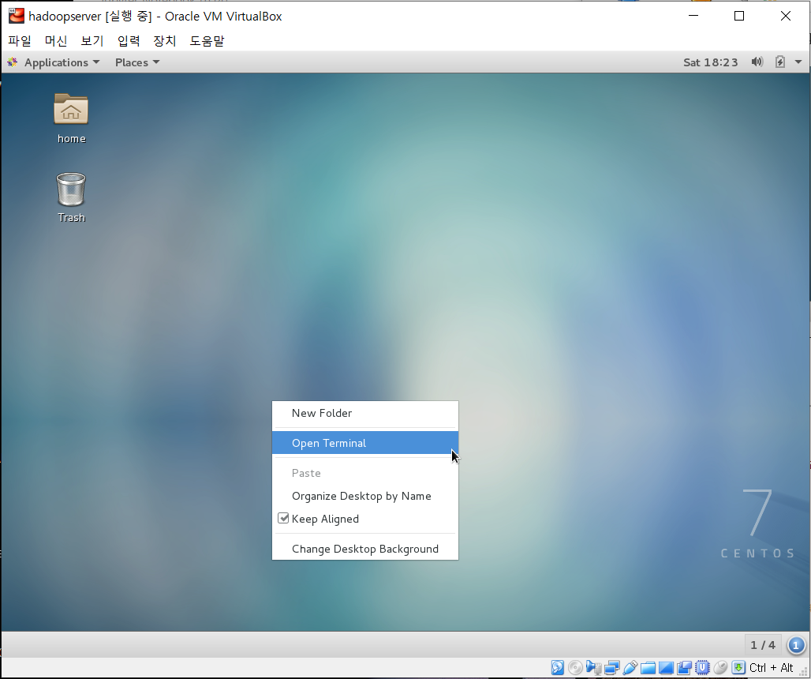This screenshot has height=679, width=811.
Task: Open the 도움말 menu
Action: tap(207, 40)
